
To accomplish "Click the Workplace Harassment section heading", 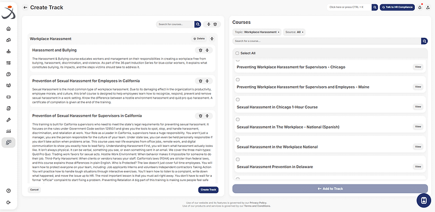I will [x=51, y=39].
